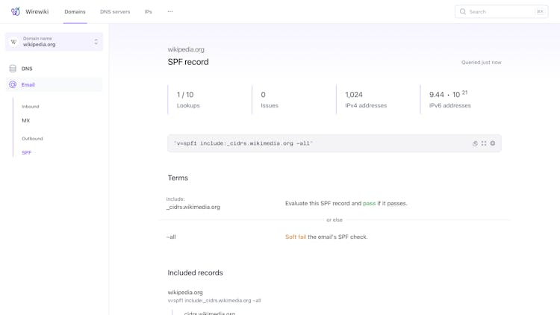Expand the SPF record view to fullscreen

pos(484,143)
